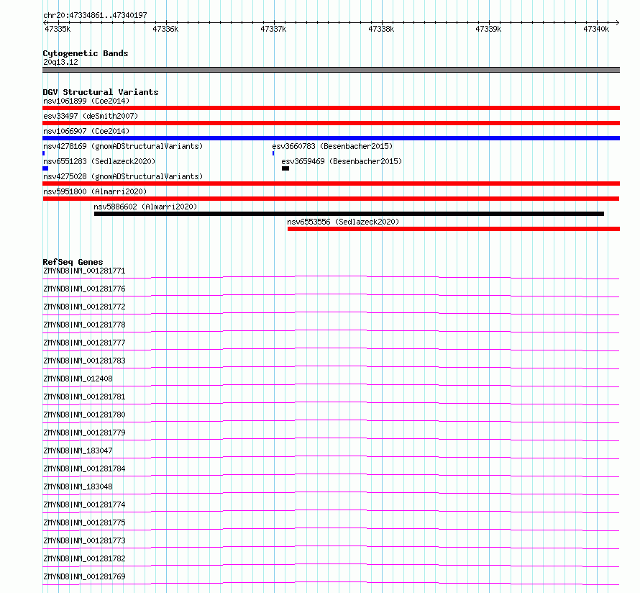640x593 pixels.
Task: Select transcript ZMYND8|NM_001281777
Action: click(x=84, y=343)
